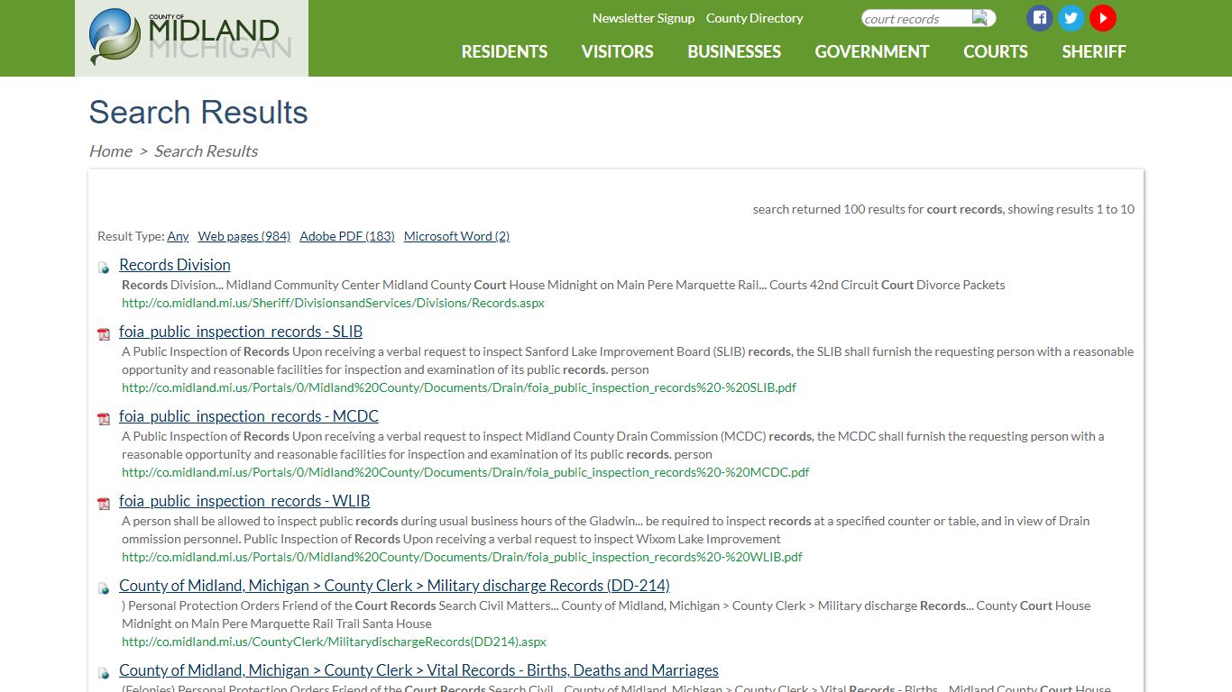Click the WLIB.pdf green URL
Screen dimensions: 1232x692
click(462, 557)
